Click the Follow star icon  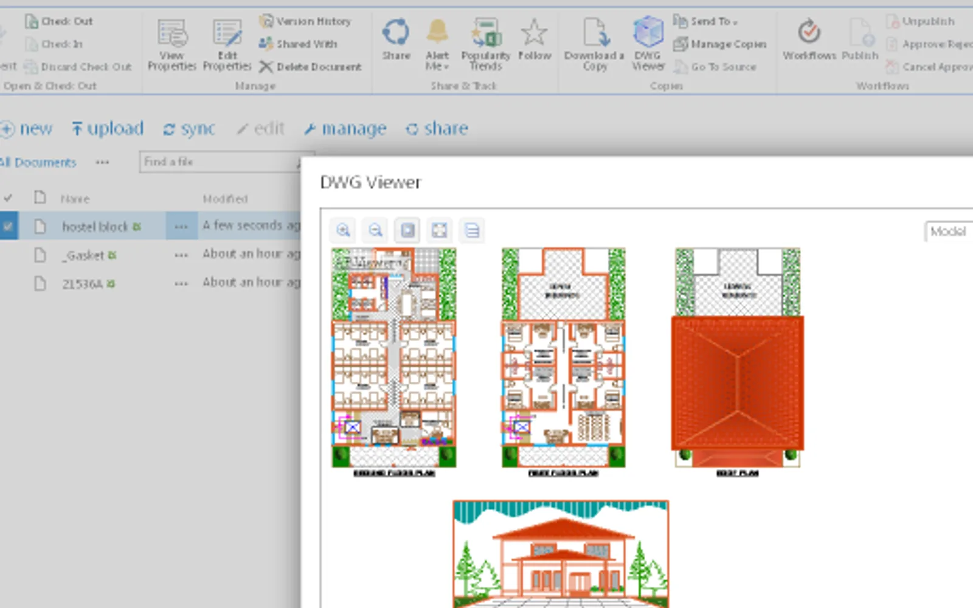pos(535,40)
